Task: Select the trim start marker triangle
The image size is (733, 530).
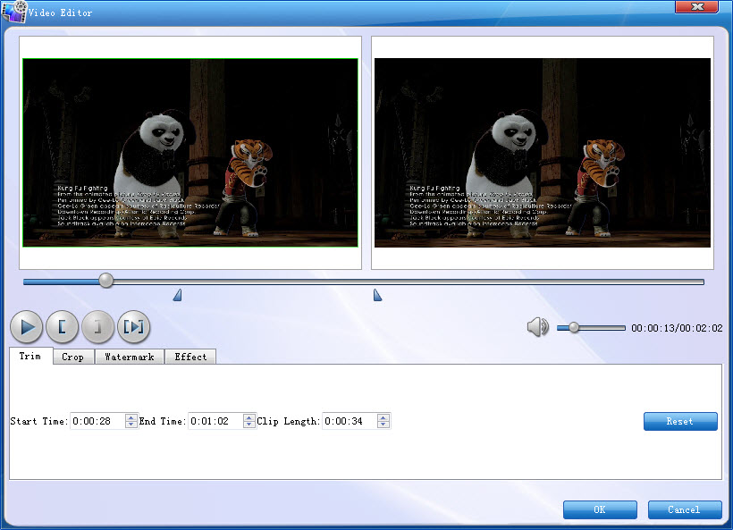Action: click(x=178, y=295)
